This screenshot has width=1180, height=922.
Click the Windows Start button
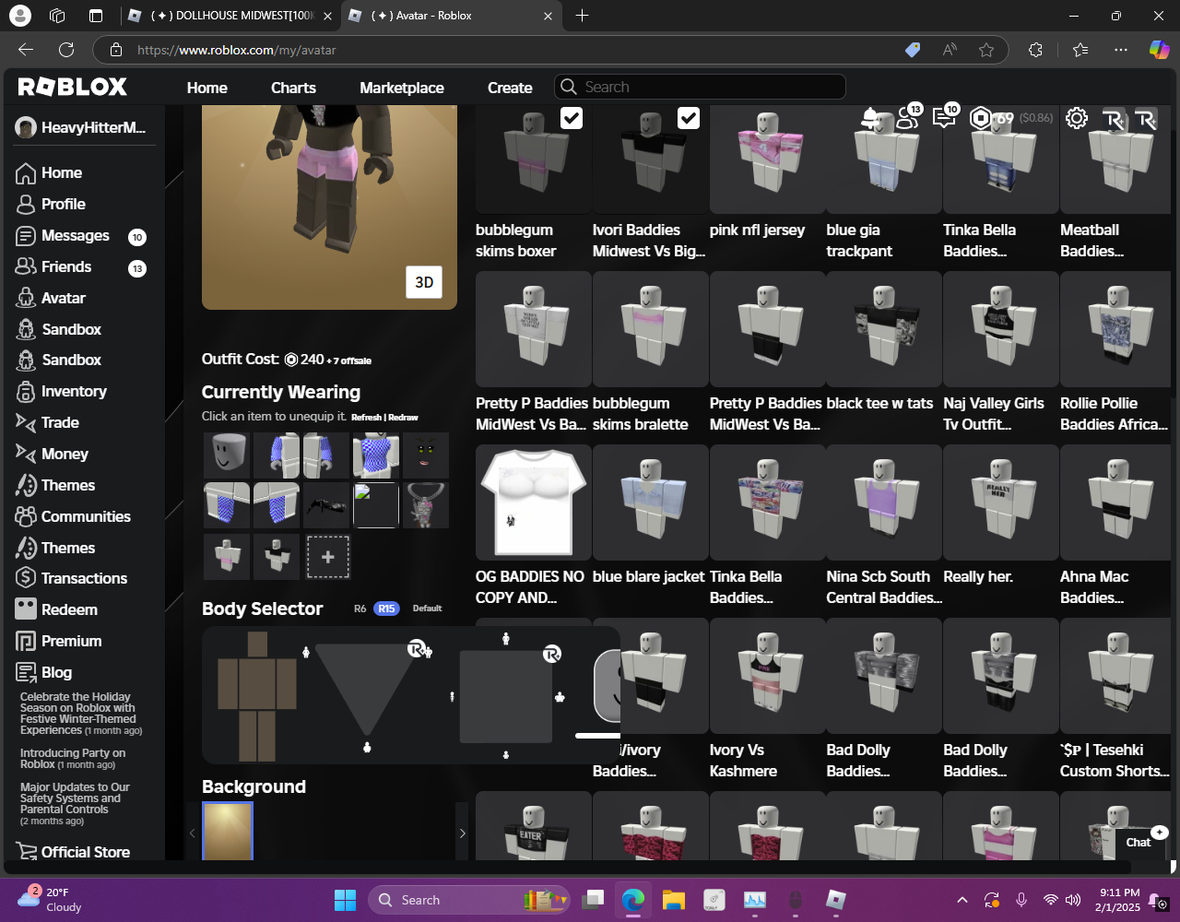pos(345,900)
